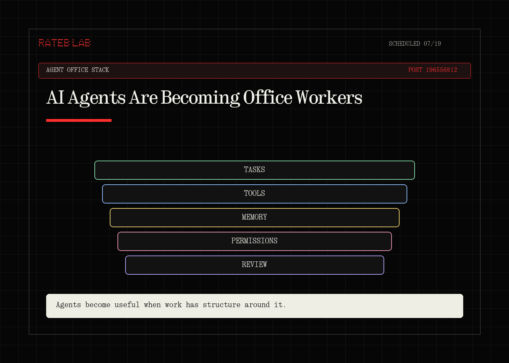
Task: Select the PERMISSIONS stack bar
Action: click(254, 241)
